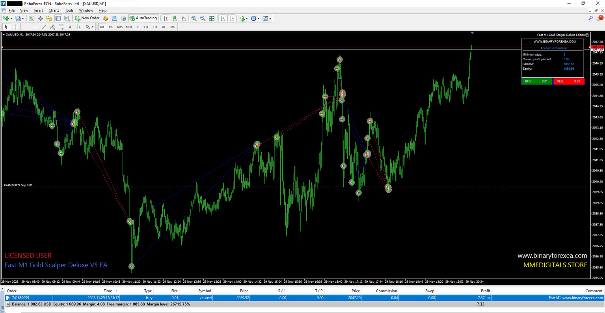Switch chart to candlesticks view
Screen dimensions: 605x313
pyautogui.click(x=175, y=18)
